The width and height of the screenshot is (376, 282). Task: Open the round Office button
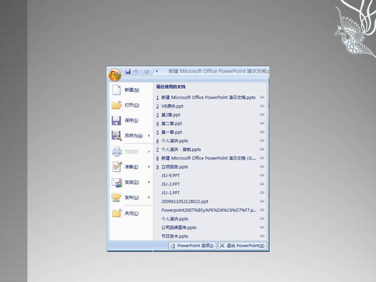pos(115,74)
